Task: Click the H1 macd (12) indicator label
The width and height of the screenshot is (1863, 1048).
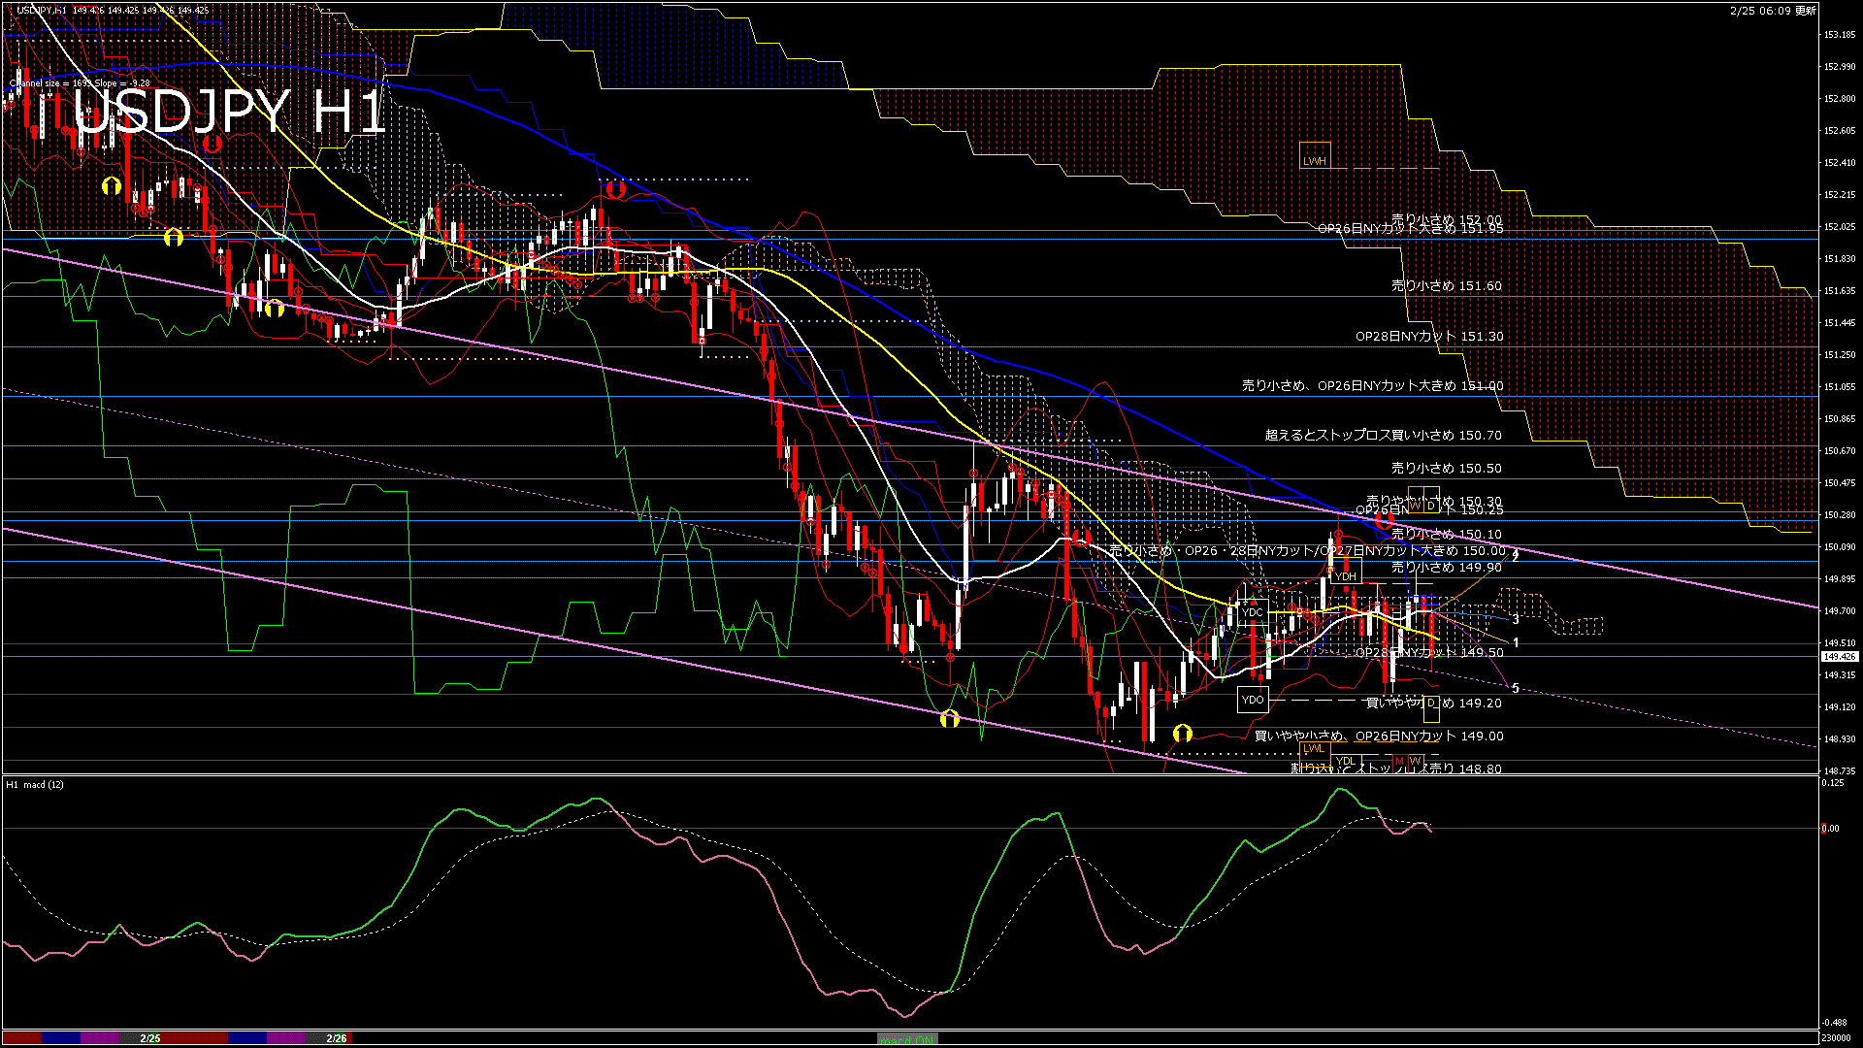Action: [35, 784]
